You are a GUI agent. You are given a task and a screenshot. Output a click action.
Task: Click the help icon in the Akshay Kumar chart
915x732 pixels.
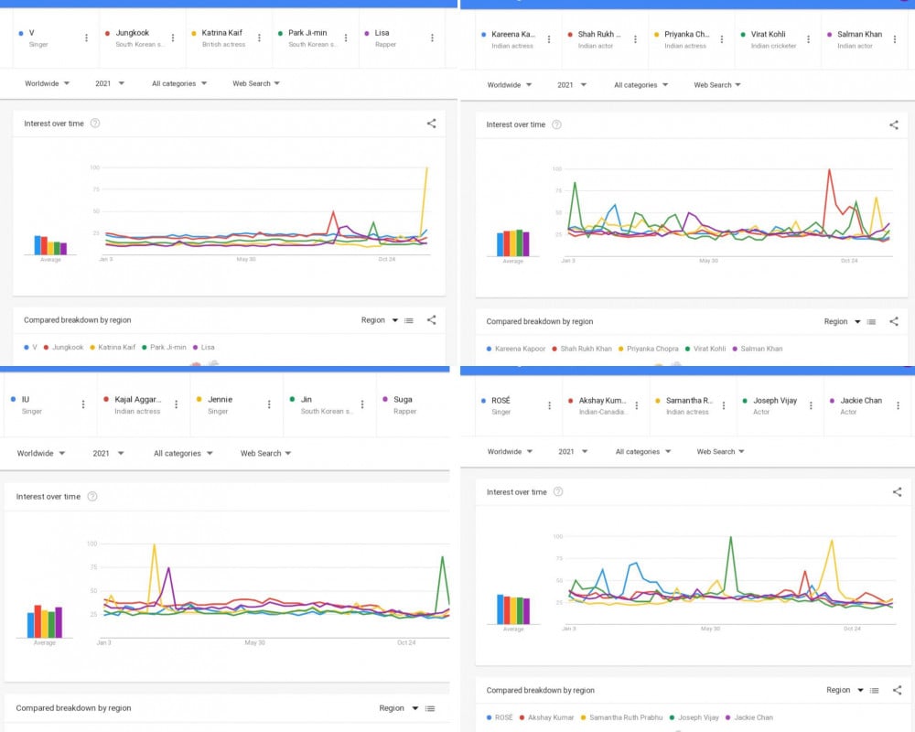point(558,491)
